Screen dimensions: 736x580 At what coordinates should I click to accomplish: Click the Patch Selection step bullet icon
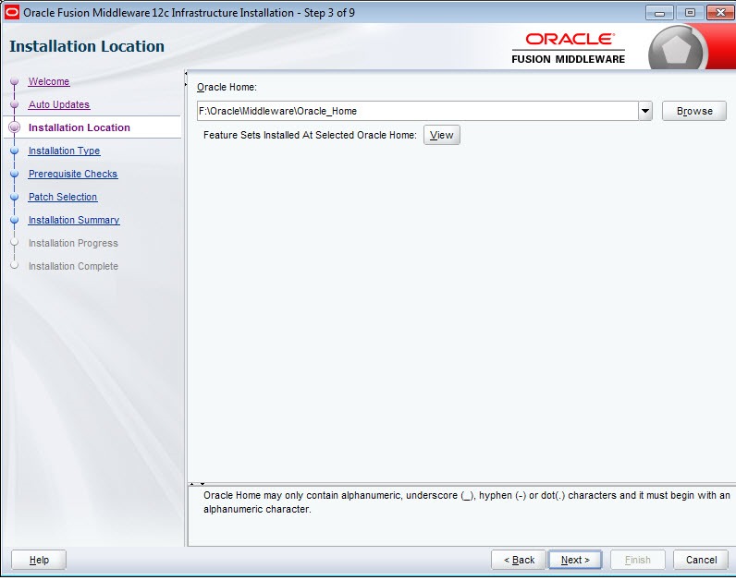coord(15,197)
